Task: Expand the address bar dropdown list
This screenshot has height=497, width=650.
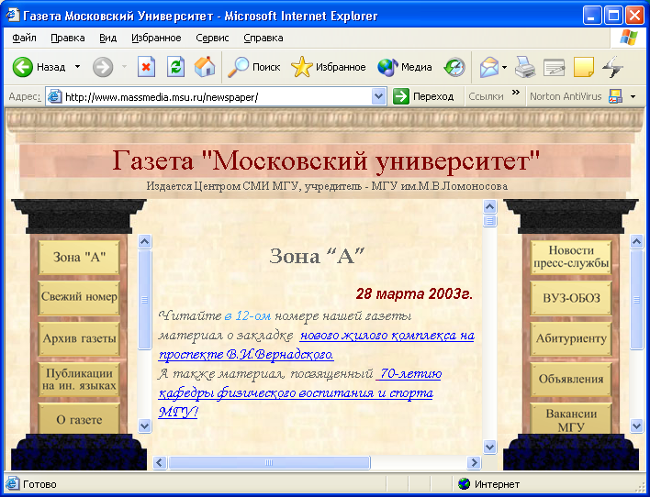Action: point(379,97)
